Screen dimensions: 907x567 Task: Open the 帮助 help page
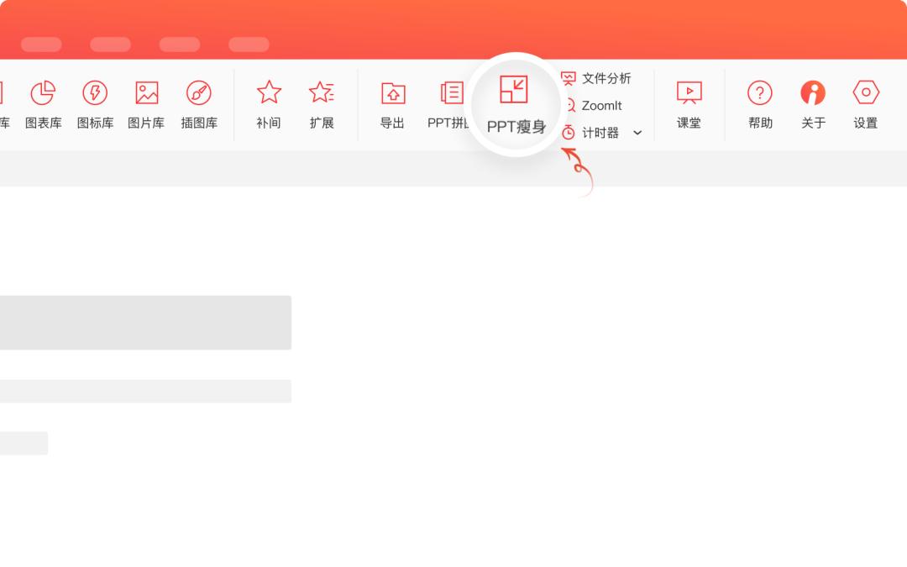pos(760,104)
